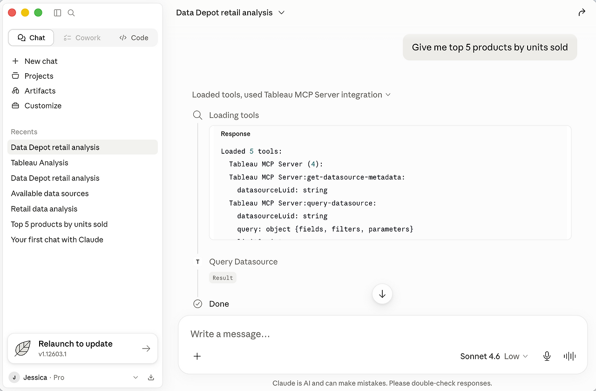Image resolution: width=596 pixels, height=391 pixels.
Task: Switch to the Cowork tab
Action: point(82,38)
